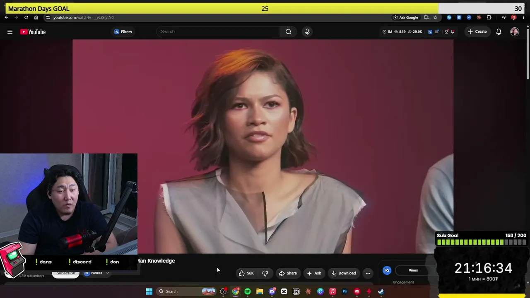This screenshot has width=530, height=298.
Task: Click the Windows taskbar search box
Action: 186,291
